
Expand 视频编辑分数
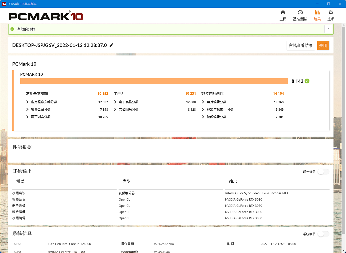(x=203, y=117)
